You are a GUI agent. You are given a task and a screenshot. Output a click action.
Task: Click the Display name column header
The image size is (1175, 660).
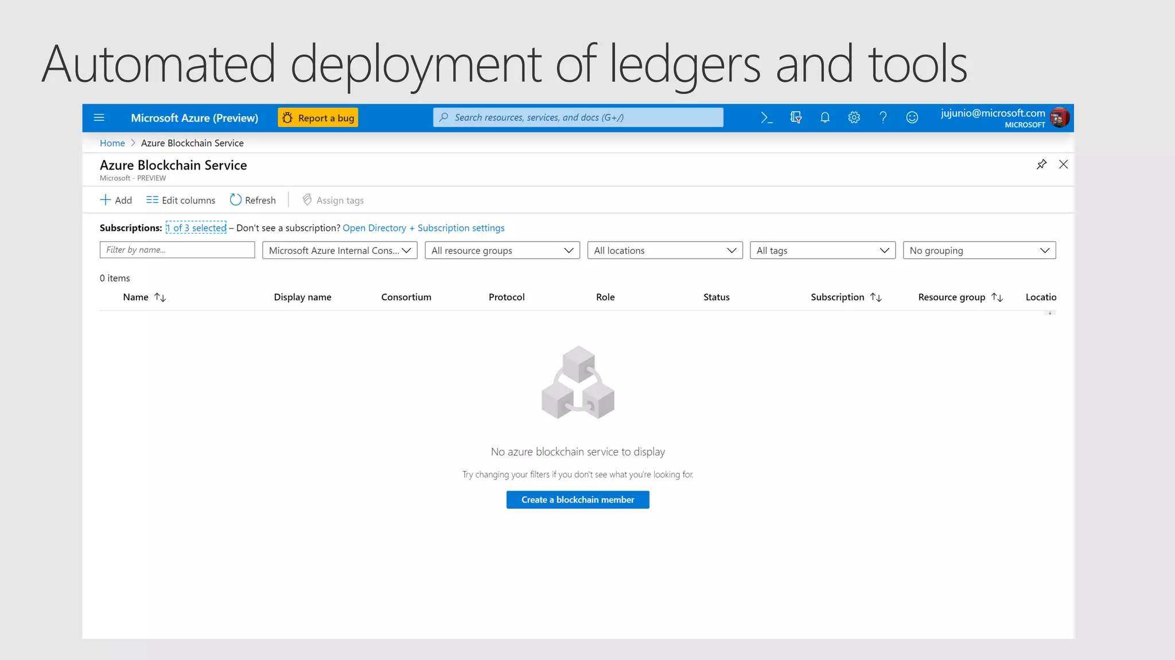302,297
